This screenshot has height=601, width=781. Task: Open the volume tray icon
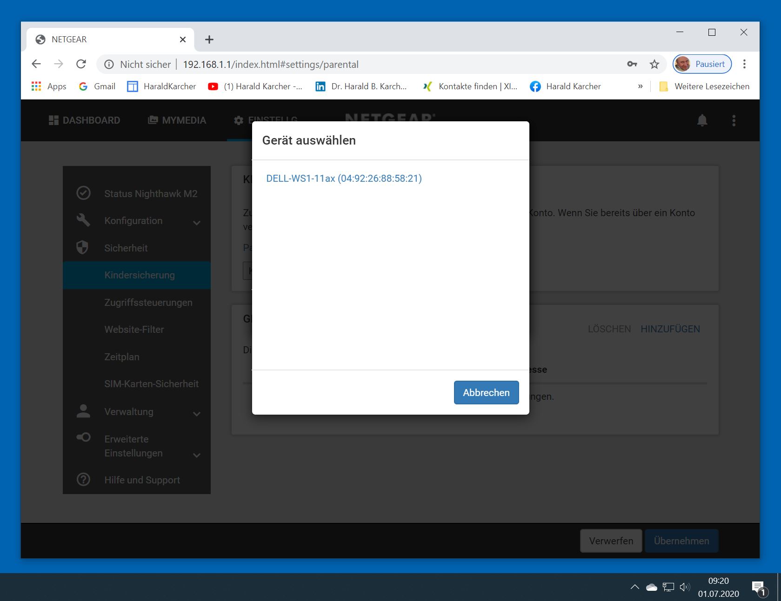click(x=684, y=587)
